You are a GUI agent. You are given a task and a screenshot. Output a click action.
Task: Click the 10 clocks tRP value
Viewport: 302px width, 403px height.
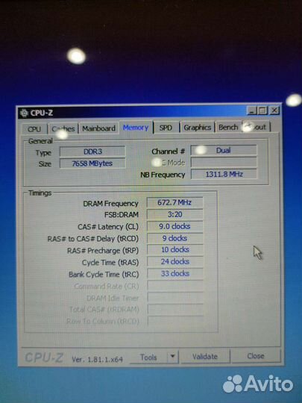pyautogui.click(x=175, y=249)
